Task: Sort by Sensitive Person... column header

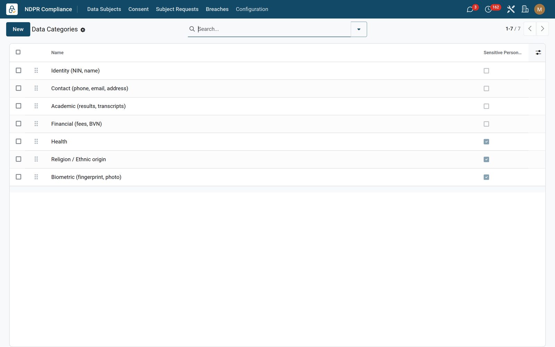Action: (502, 53)
